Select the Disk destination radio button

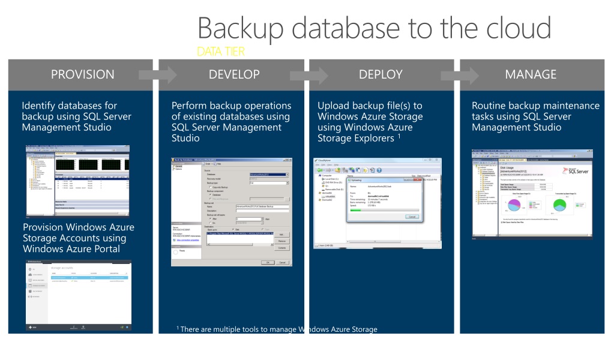pyautogui.click(x=233, y=229)
